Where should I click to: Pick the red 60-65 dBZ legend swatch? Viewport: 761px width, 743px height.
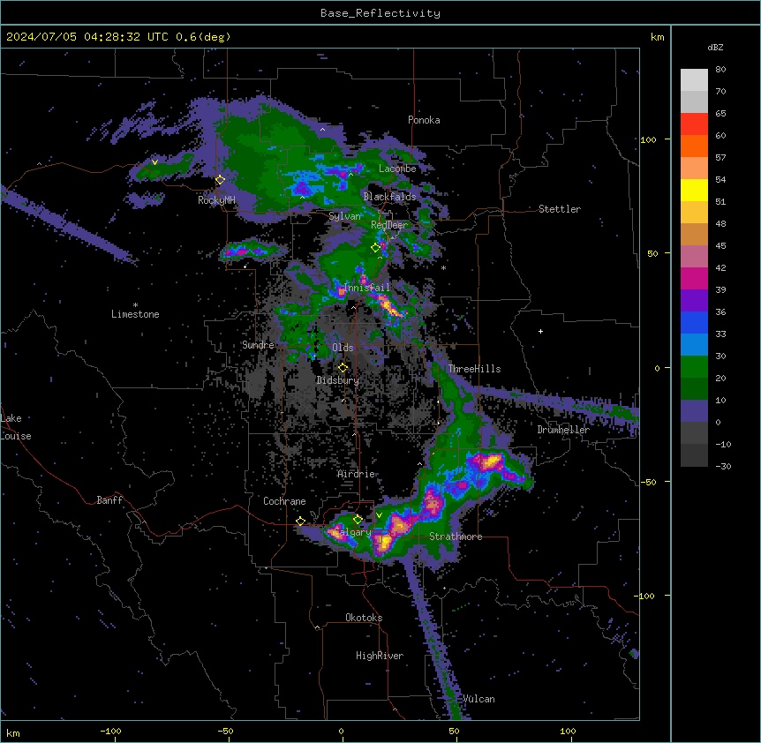[x=694, y=124]
